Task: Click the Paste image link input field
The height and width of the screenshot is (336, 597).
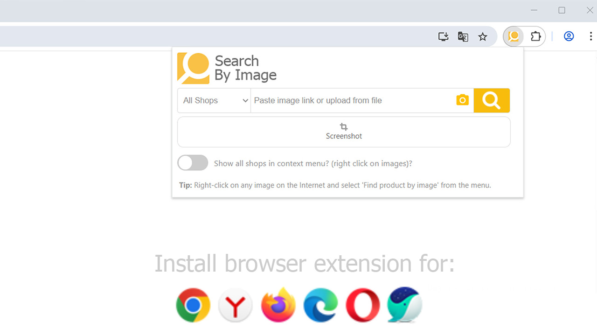Action: click(352, 100)
